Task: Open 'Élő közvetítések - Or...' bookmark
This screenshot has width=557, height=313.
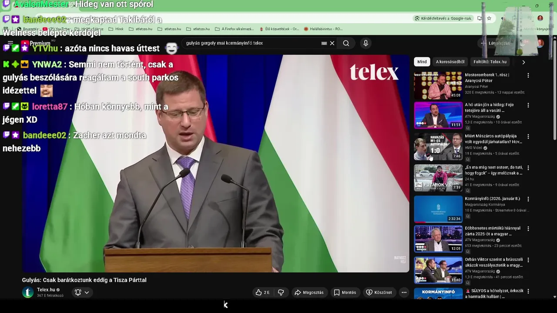Action: click(279, 29)
